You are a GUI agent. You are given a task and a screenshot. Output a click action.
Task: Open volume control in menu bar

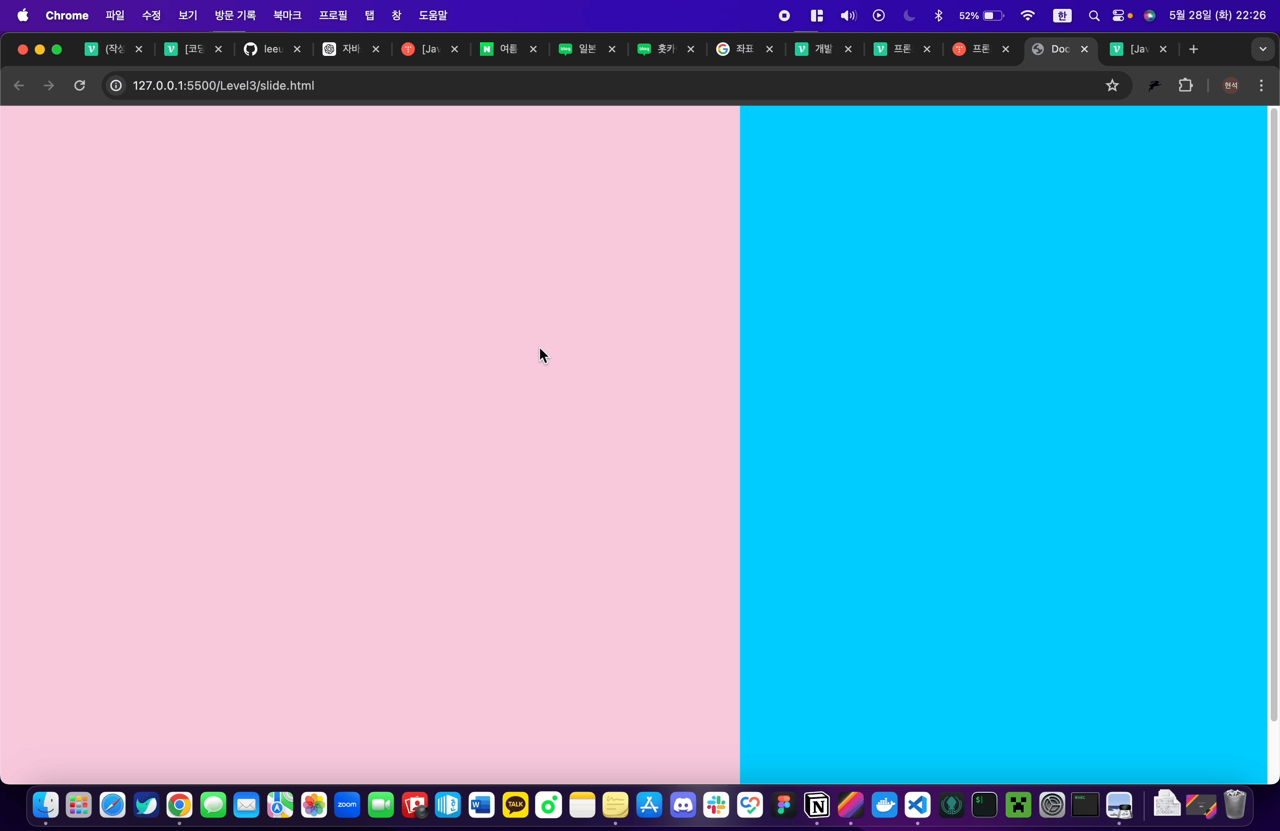point(848,16)
